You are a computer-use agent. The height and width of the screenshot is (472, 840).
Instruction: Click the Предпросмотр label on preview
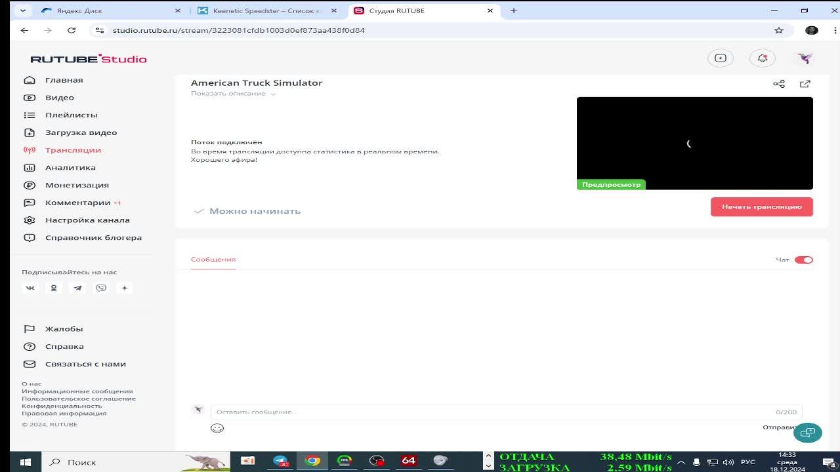coord(611,185)
